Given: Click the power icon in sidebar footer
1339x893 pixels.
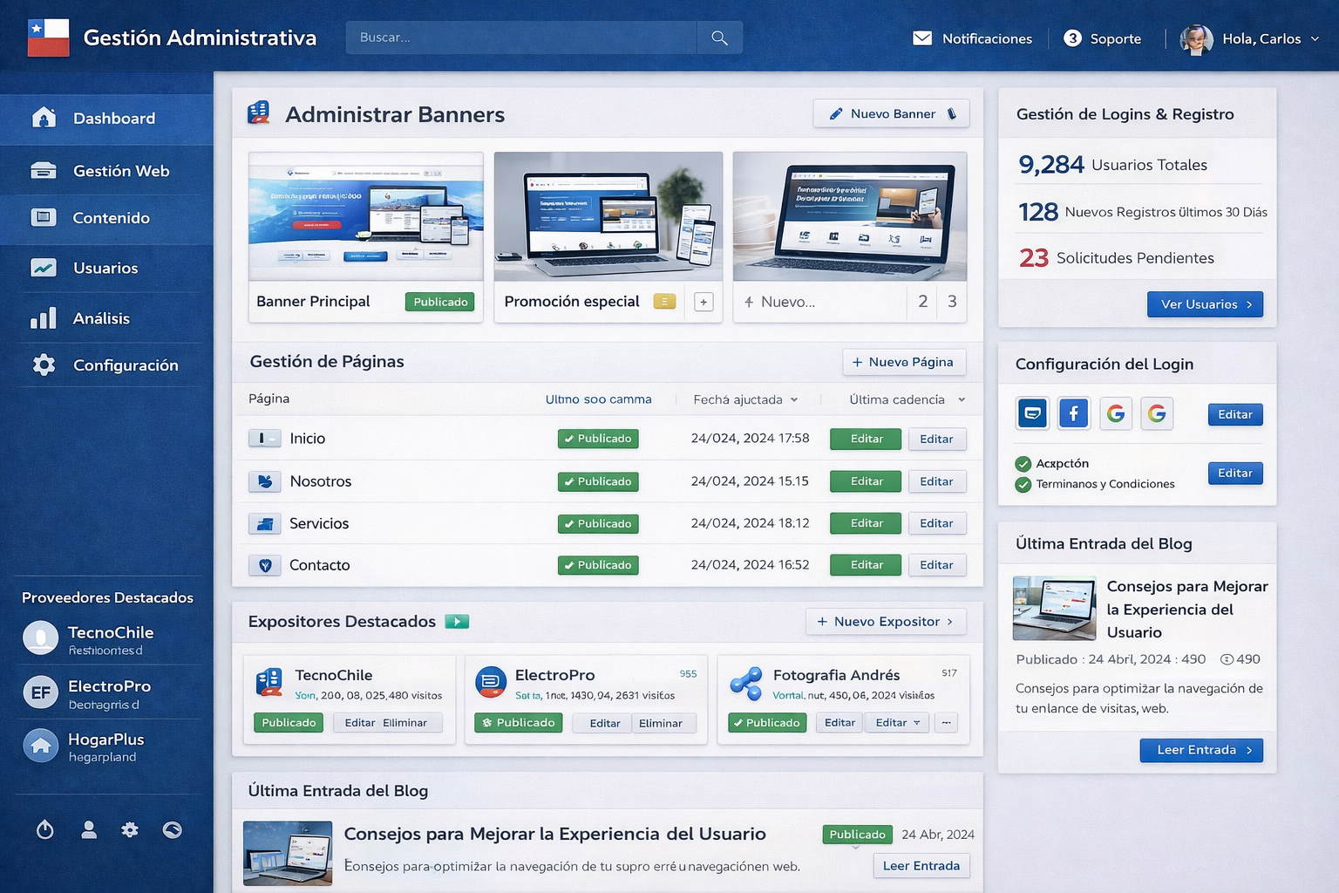Looking at the screenshot, I should [x=45, y=829].
